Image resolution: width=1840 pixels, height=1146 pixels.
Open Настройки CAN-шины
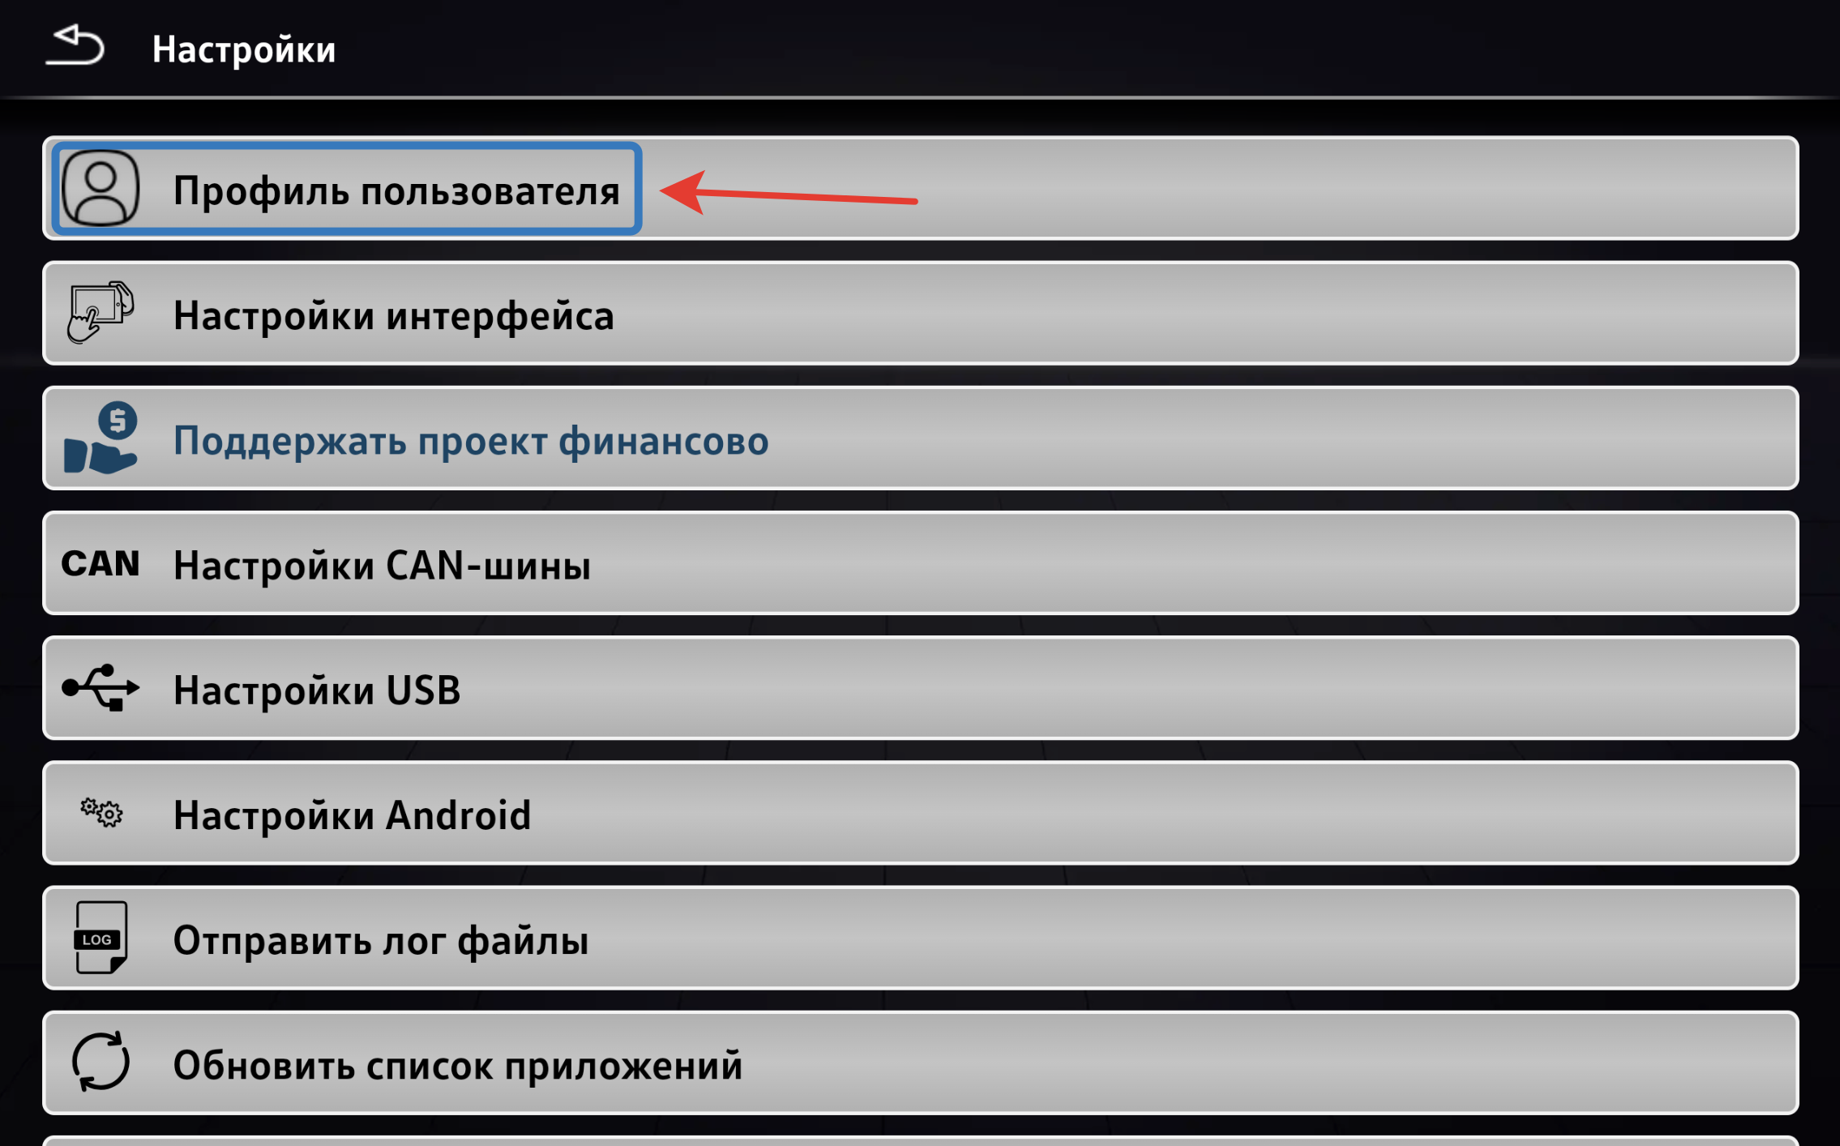click(920, 563)
